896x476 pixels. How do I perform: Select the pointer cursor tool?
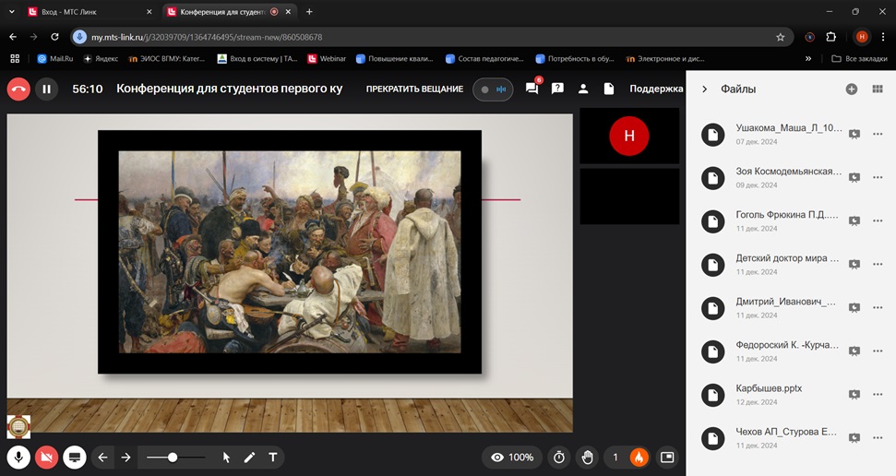226,458
